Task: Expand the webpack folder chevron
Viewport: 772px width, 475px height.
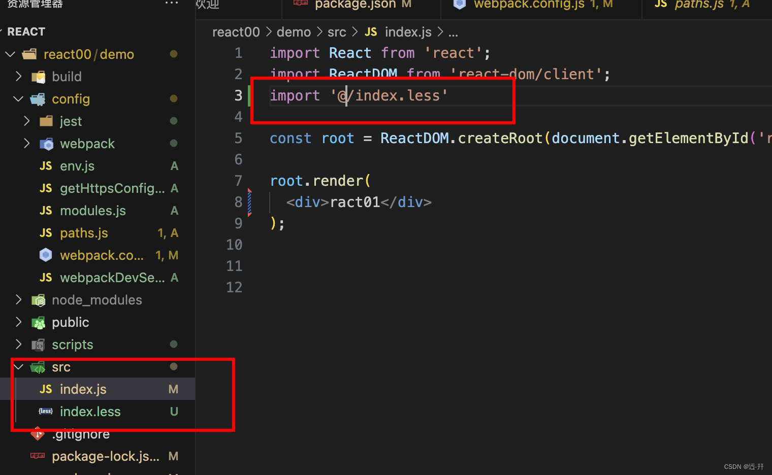Action: [27, 143]
